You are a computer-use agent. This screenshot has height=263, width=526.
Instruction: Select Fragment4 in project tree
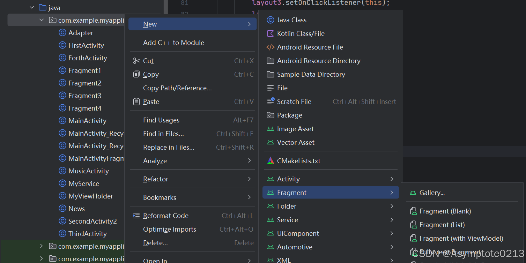click(x=85, y=108)
